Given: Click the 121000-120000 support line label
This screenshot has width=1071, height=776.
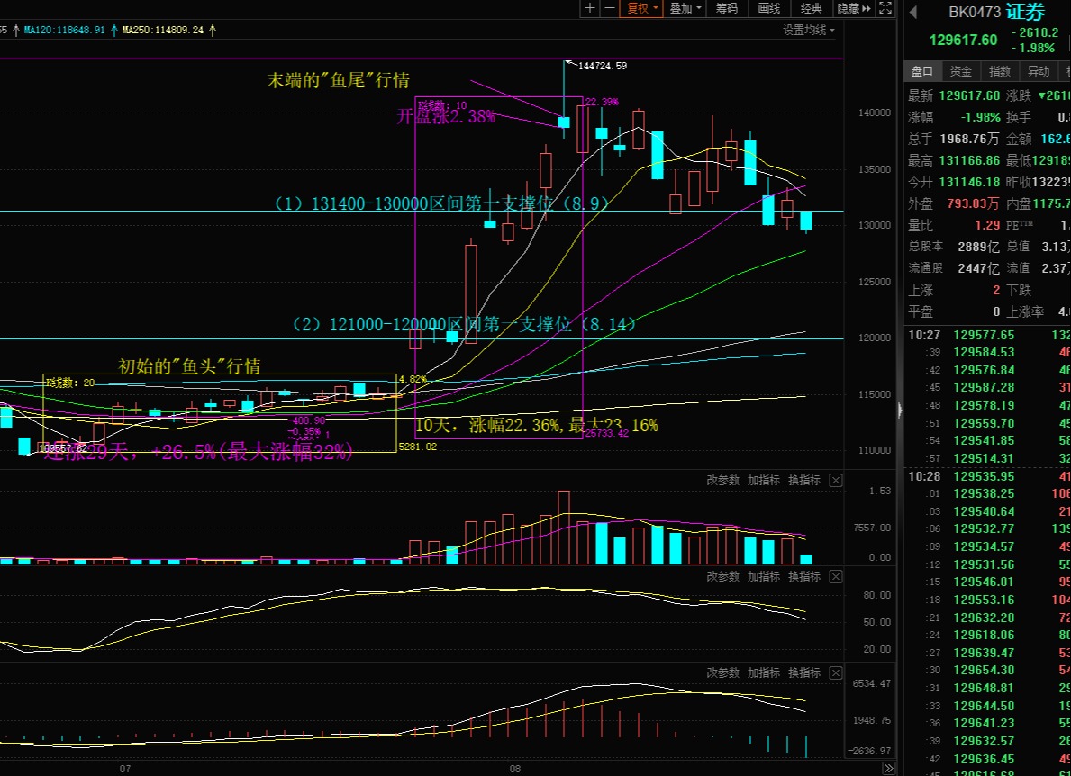Looking at the screenshot, I should tap(464, 324).
